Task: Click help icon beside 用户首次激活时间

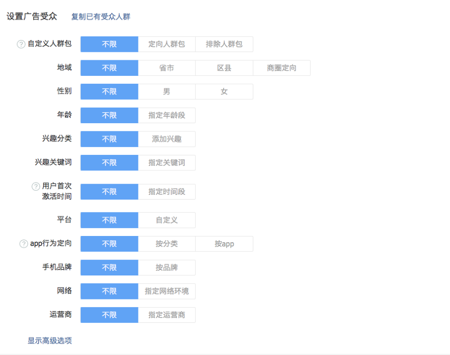Action: [36, 186]
